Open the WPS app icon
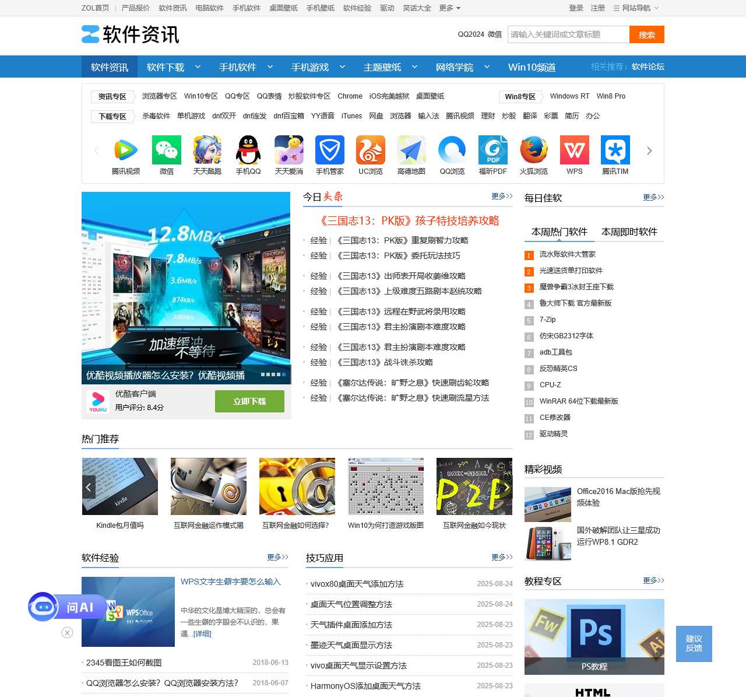The width and height of the screenshot is (746, 697). [x=575, y=150]
